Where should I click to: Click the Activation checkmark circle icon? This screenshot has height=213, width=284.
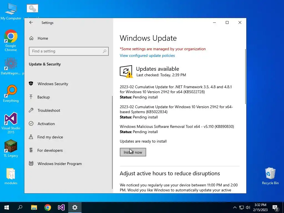pos(31,123)
